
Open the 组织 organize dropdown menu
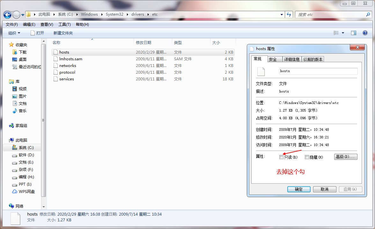(14, 33)
